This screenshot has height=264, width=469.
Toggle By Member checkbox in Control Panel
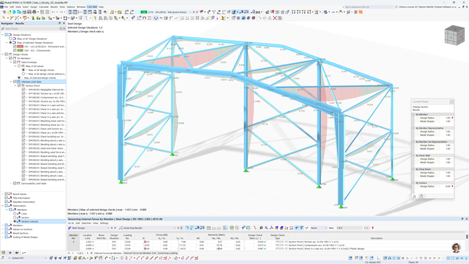point(413,114)
